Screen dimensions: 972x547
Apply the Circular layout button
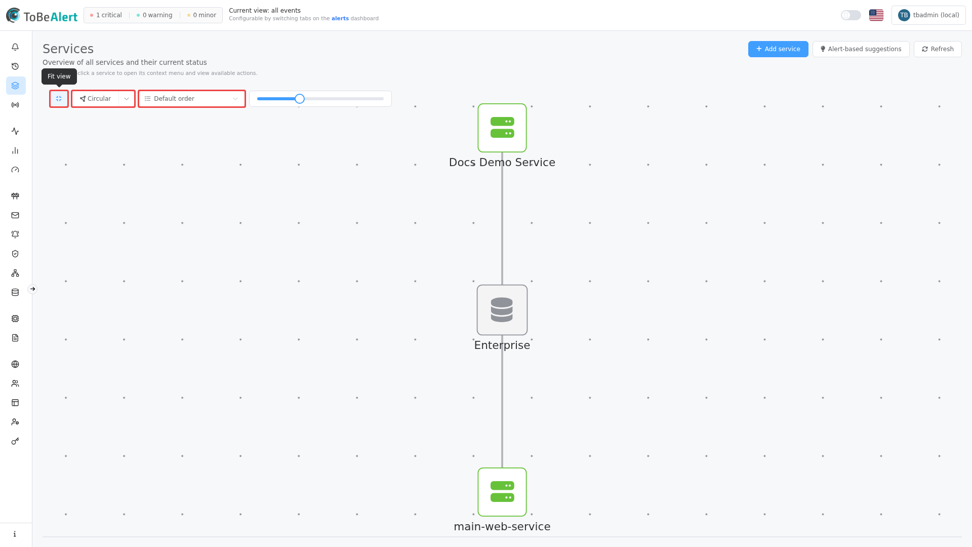point(95,99)
